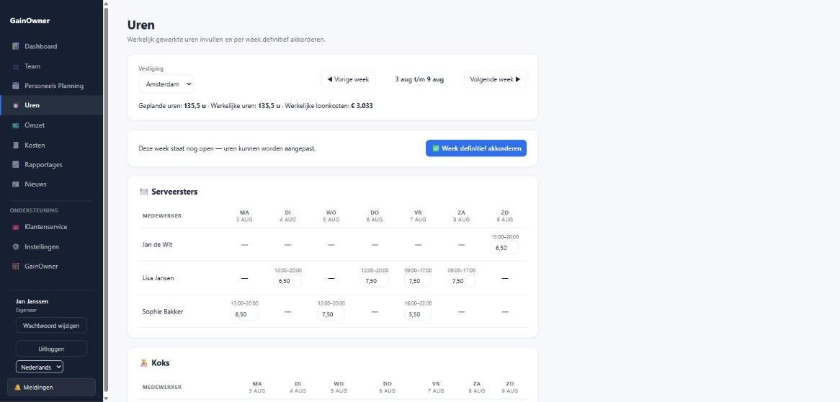Viewport: 840px width, 402px height.
Task: Click the 'Geplande uren: 135,5 u' text
Action: (172, 106)
